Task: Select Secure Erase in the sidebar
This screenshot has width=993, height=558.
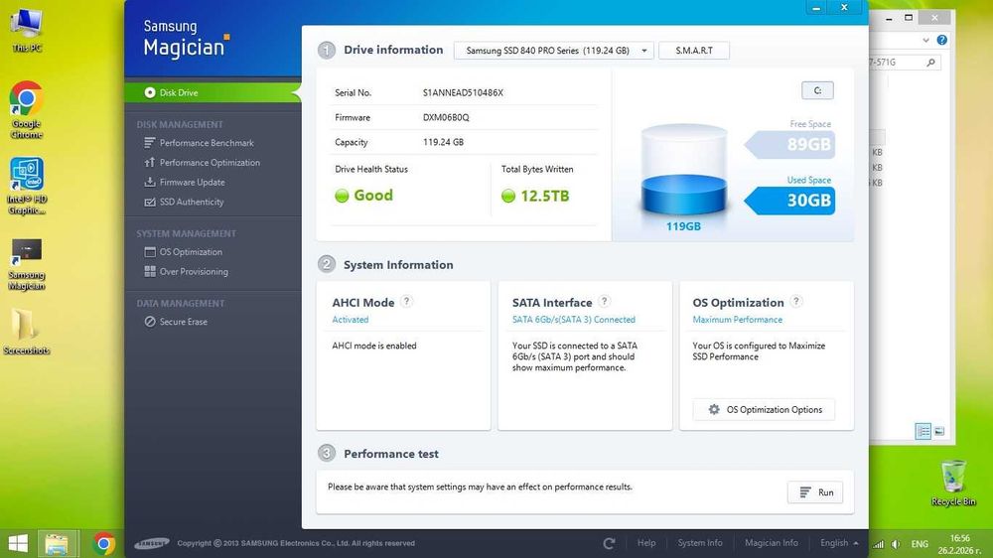Action: coord(183,322)
